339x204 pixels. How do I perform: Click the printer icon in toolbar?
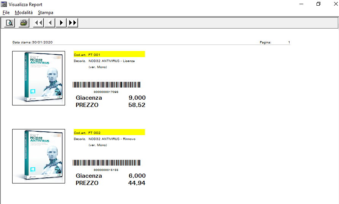24,23
